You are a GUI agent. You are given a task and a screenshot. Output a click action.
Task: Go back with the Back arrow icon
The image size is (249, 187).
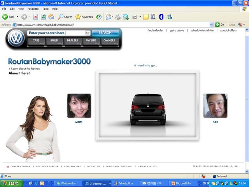5,17
